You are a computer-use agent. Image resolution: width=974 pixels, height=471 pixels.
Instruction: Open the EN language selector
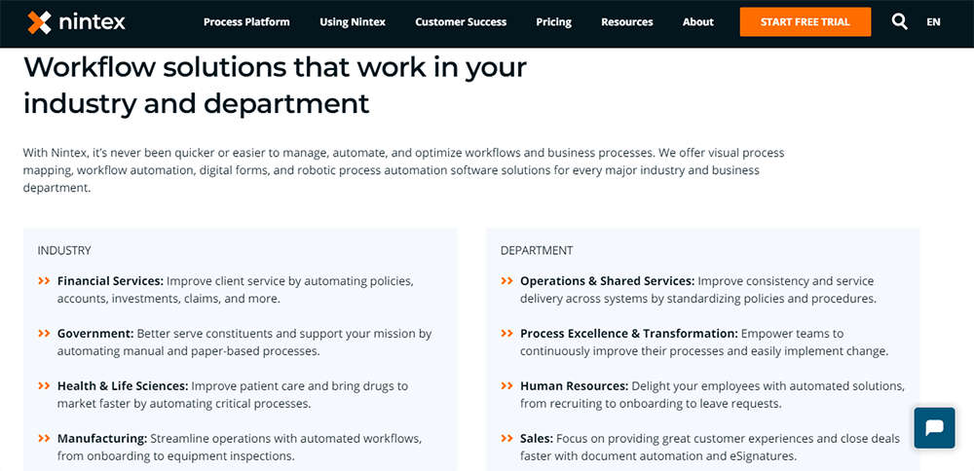[x=933, y=21]
